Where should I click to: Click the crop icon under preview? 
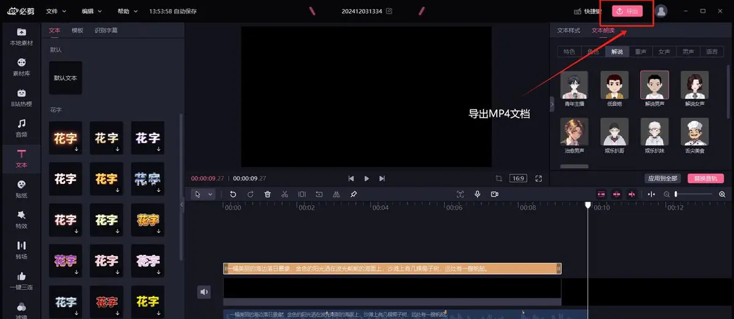point(499,178)
